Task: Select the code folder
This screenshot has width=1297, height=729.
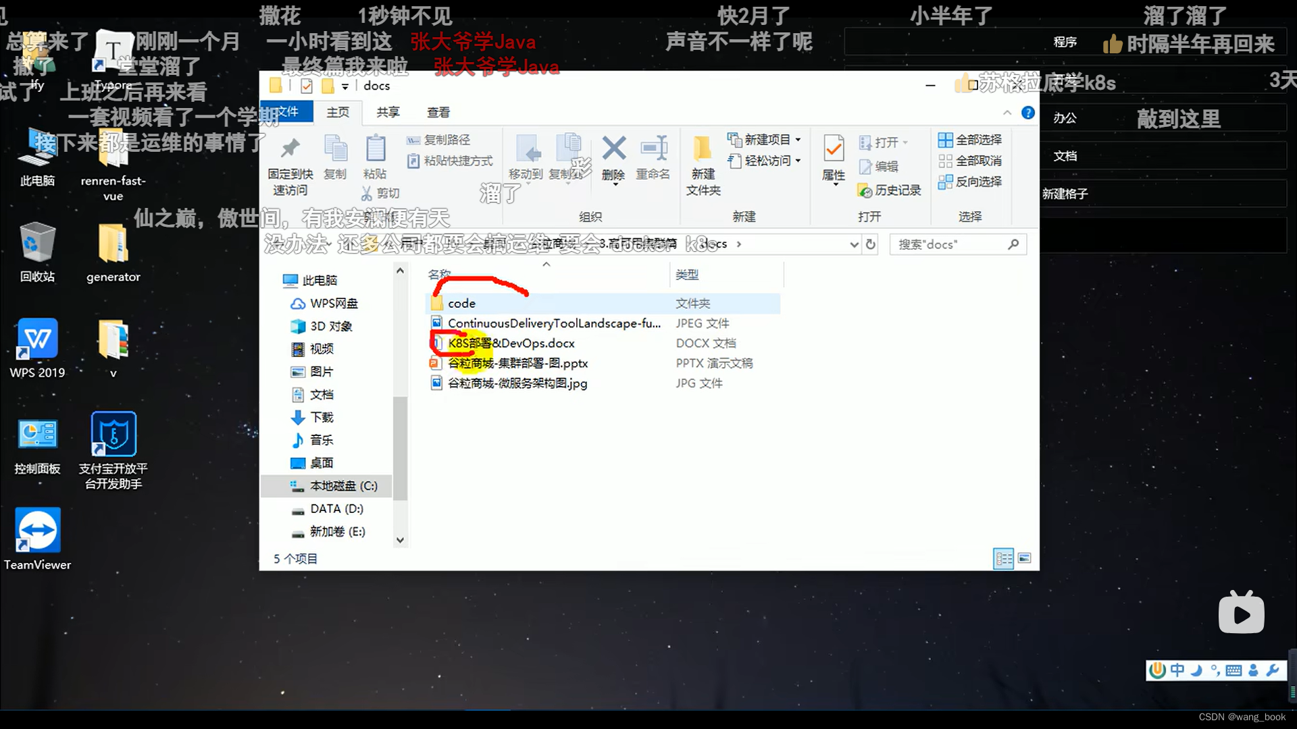Action: click(x=604, y=304)
